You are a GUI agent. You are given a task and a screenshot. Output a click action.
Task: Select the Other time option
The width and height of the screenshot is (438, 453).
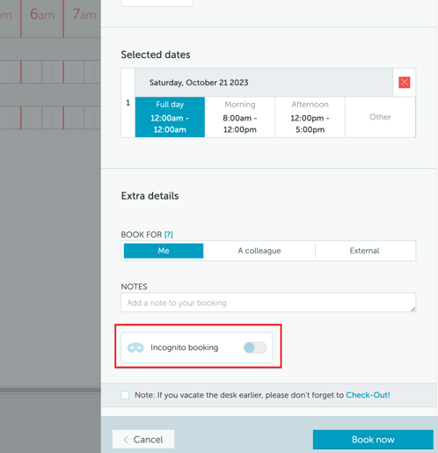tap(380, 117)
